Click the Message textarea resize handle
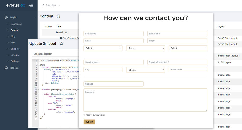Screen dimensions: 242x130 (206, 110)
